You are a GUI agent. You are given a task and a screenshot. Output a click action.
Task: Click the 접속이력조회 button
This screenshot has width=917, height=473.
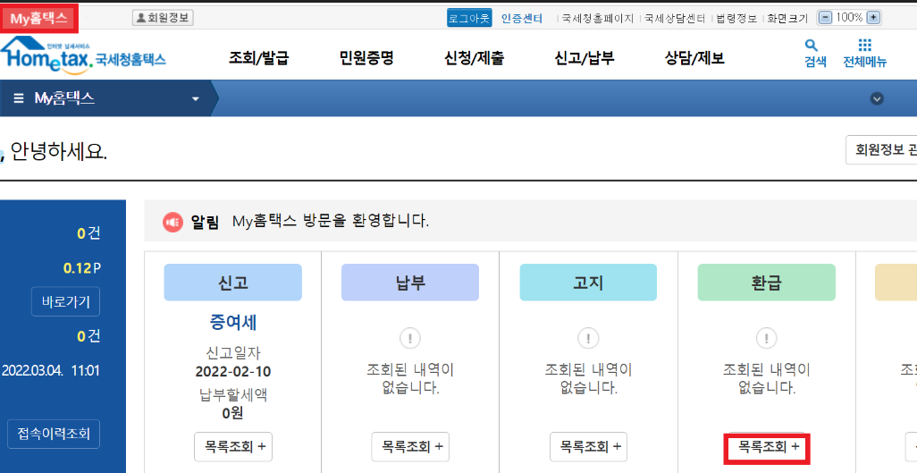[x=54, y=434]
